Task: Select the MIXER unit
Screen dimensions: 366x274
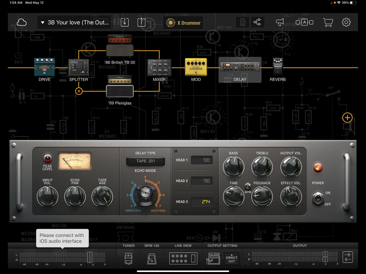Action: (159, 67)
